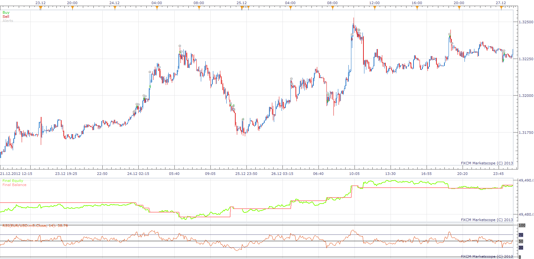The width and height of the screenshot is (534, 259).
Task: Click the 26.12 03:15 time axis label
Action: [x=282, y=174]
